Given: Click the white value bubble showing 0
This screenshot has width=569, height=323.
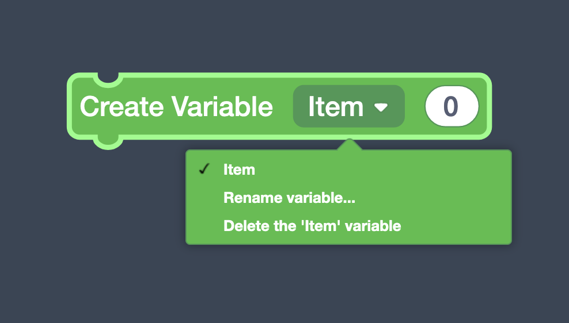Looking at the screenshot, I should pos(452,106).
